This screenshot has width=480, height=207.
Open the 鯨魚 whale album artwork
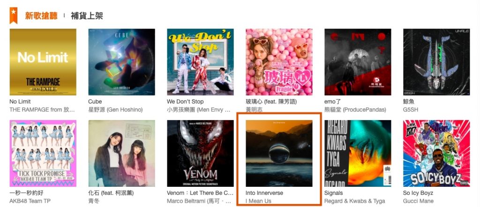point(436,62)
